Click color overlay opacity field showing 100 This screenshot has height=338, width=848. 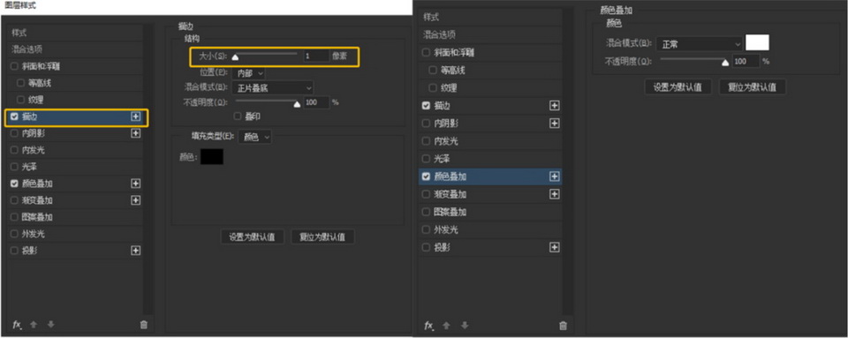[746, 62]
